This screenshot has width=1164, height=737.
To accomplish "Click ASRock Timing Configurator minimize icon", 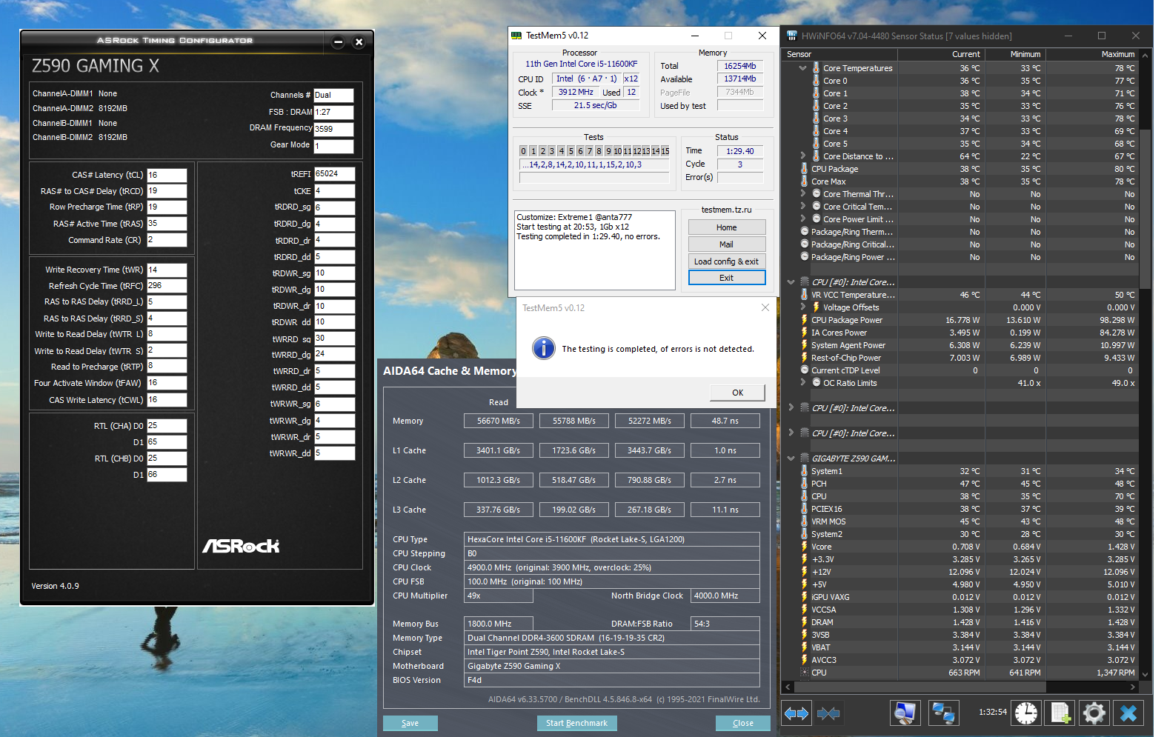I will click(338, 42).
